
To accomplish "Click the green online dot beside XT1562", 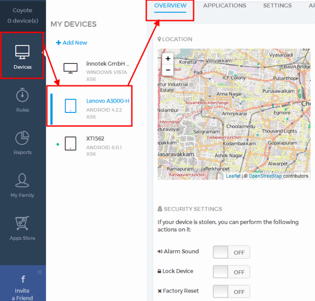I will coord(58,144).
